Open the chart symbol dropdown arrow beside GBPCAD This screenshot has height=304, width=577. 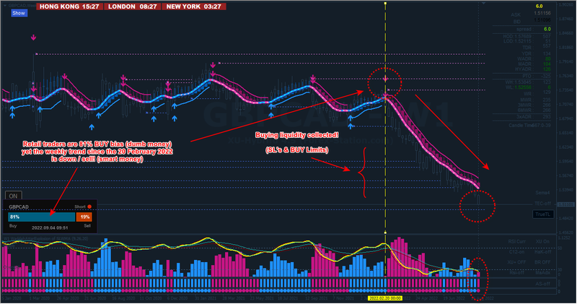[x=5, y=6]
